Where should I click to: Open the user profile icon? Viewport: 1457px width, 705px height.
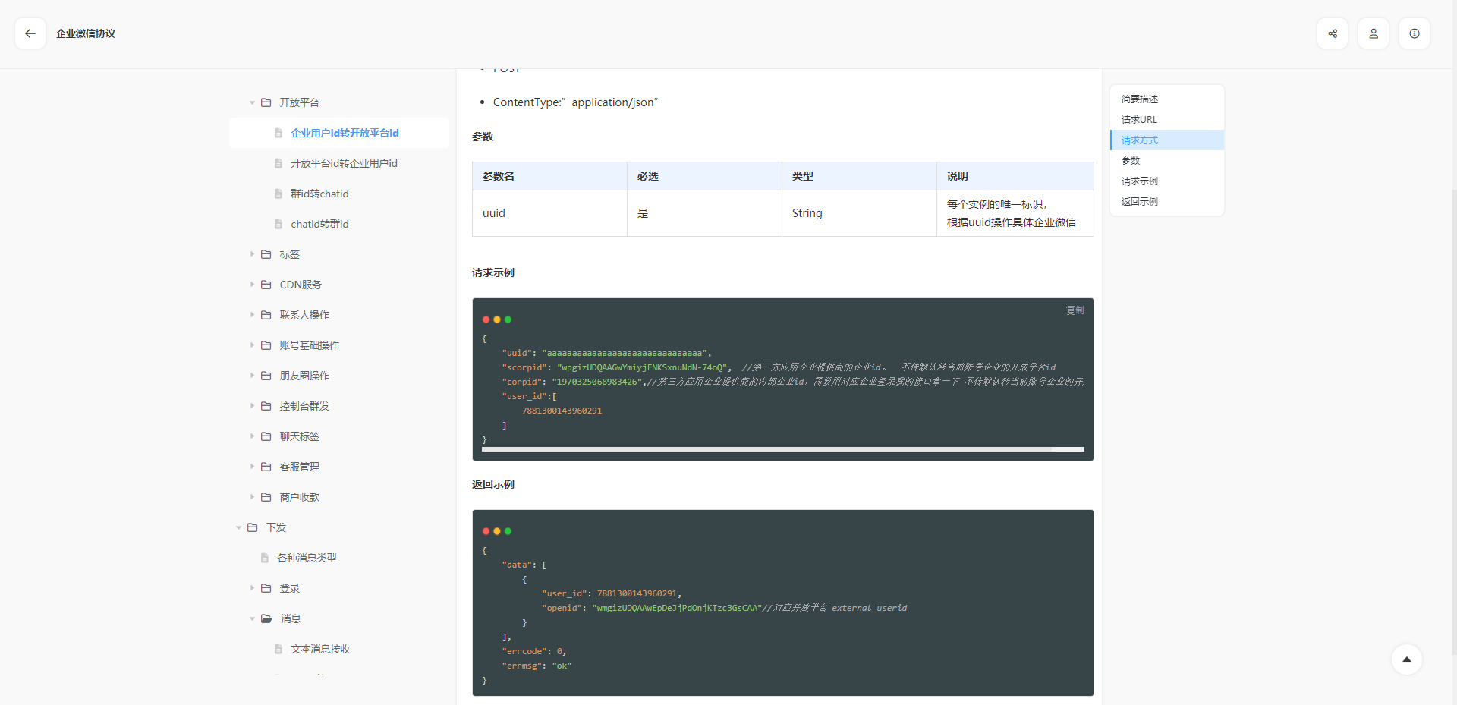click(1374, 33)
